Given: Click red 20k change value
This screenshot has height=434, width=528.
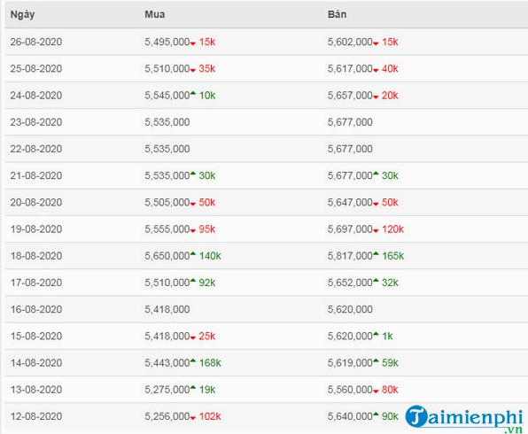Looking at the screenshot, I should pos(390,96).
